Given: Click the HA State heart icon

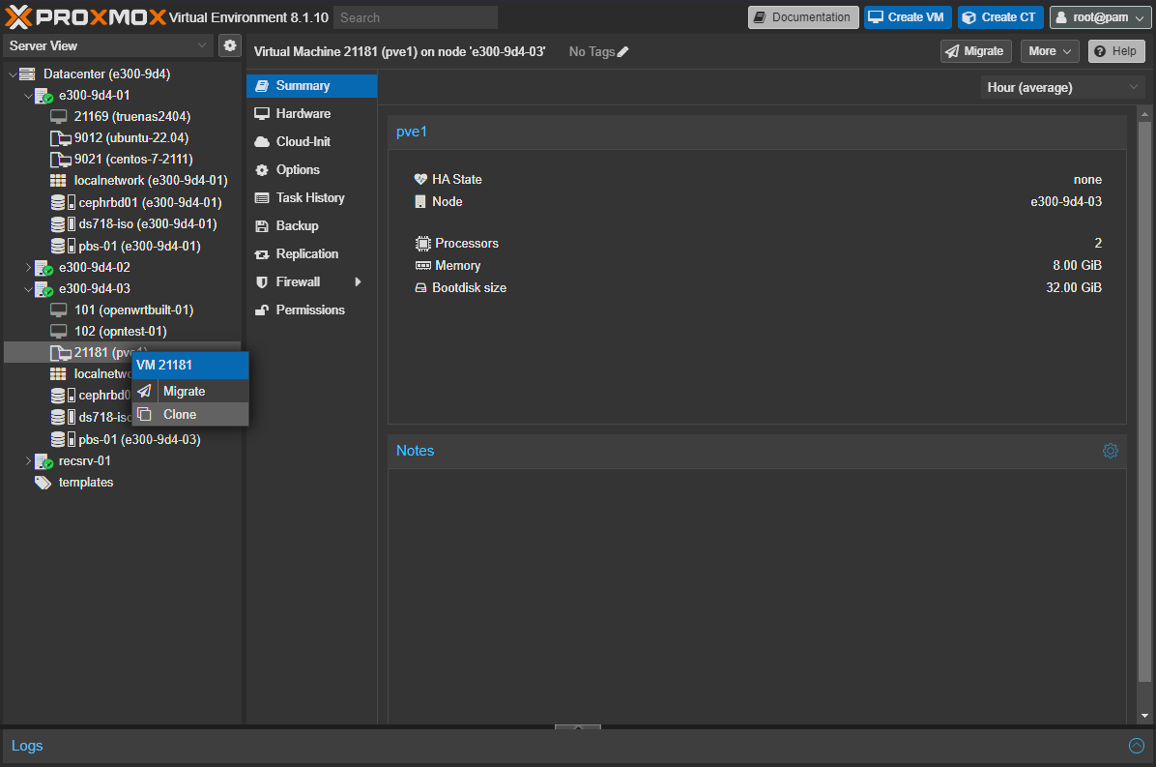Looking at the screenshot, I should pyautogui.click(x=420, y=179).
